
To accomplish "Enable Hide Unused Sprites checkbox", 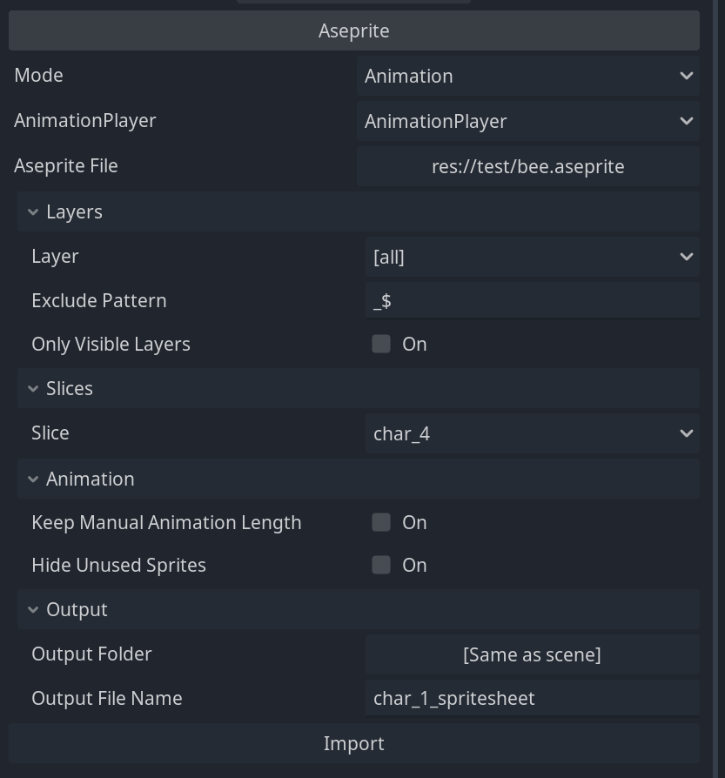I will pos(381,565).
